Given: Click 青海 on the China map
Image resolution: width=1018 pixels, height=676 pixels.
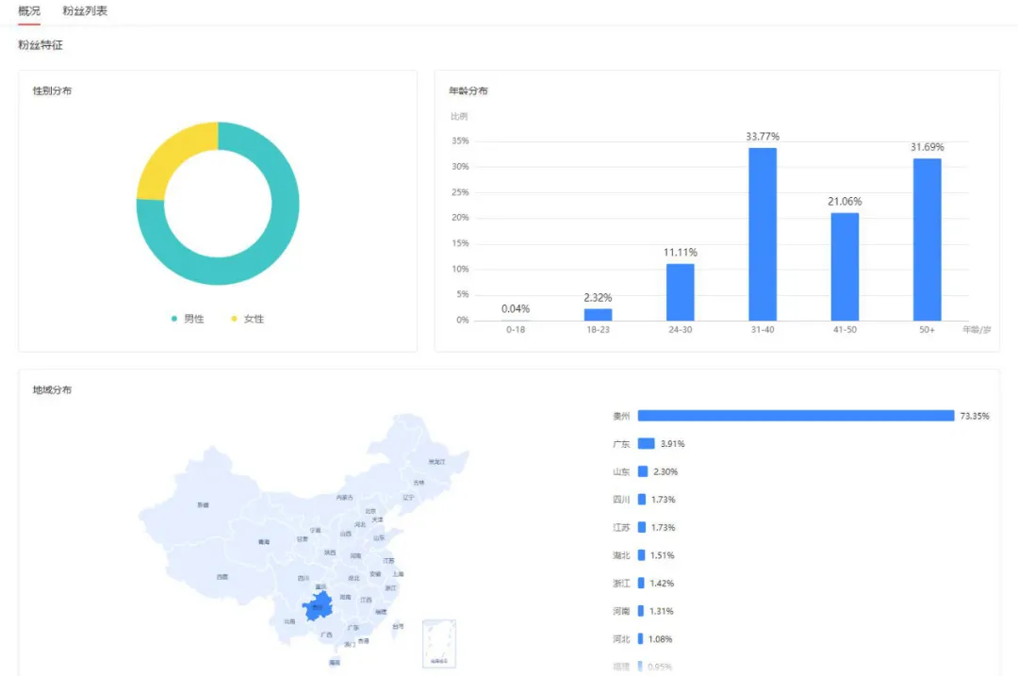Looking at the screenshot, I should (x=264, y=541).
